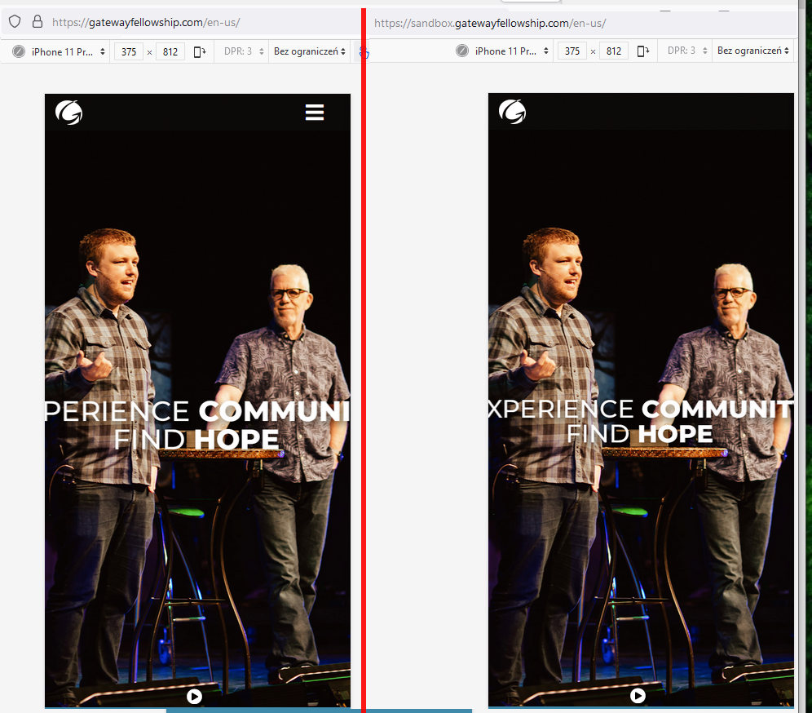Play the hero video on left site
This screenshot has width=812, height=713.
[194, 697]
